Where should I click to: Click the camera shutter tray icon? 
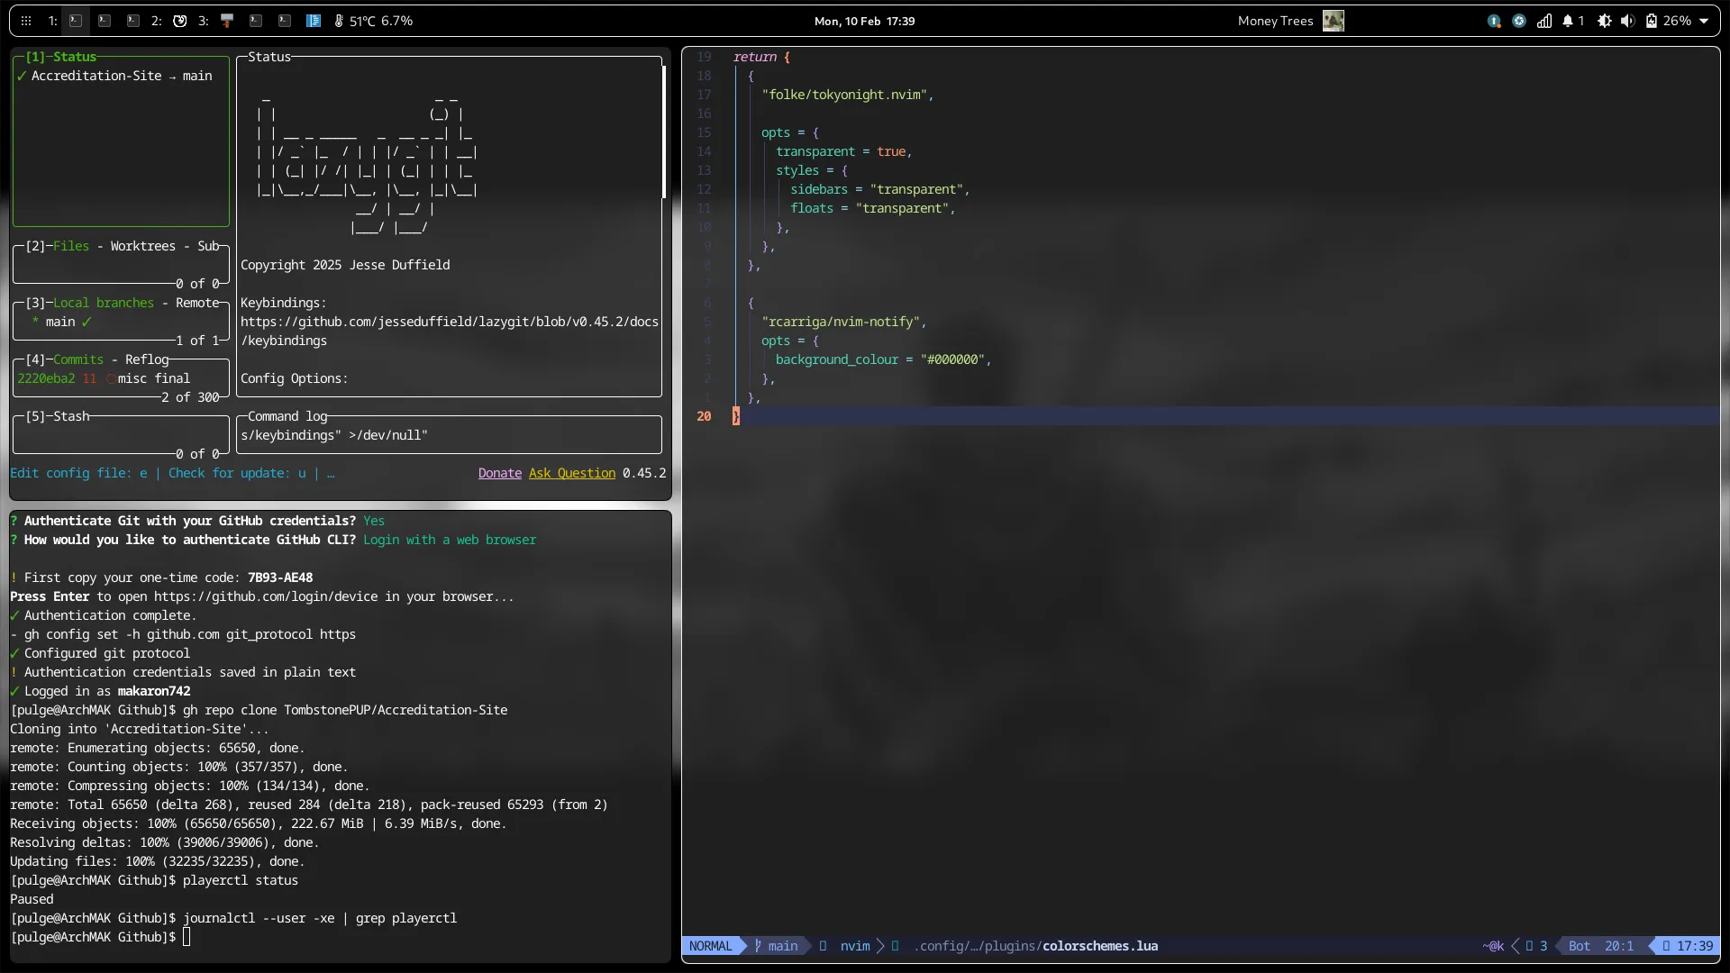click(1519, 21)
